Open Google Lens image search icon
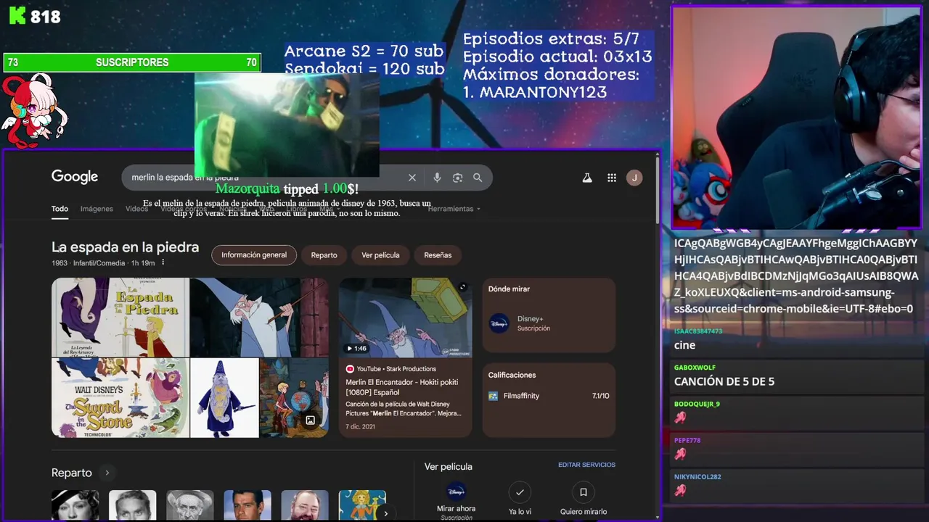This screenshot has height=522, width=929. pos(457,178)
